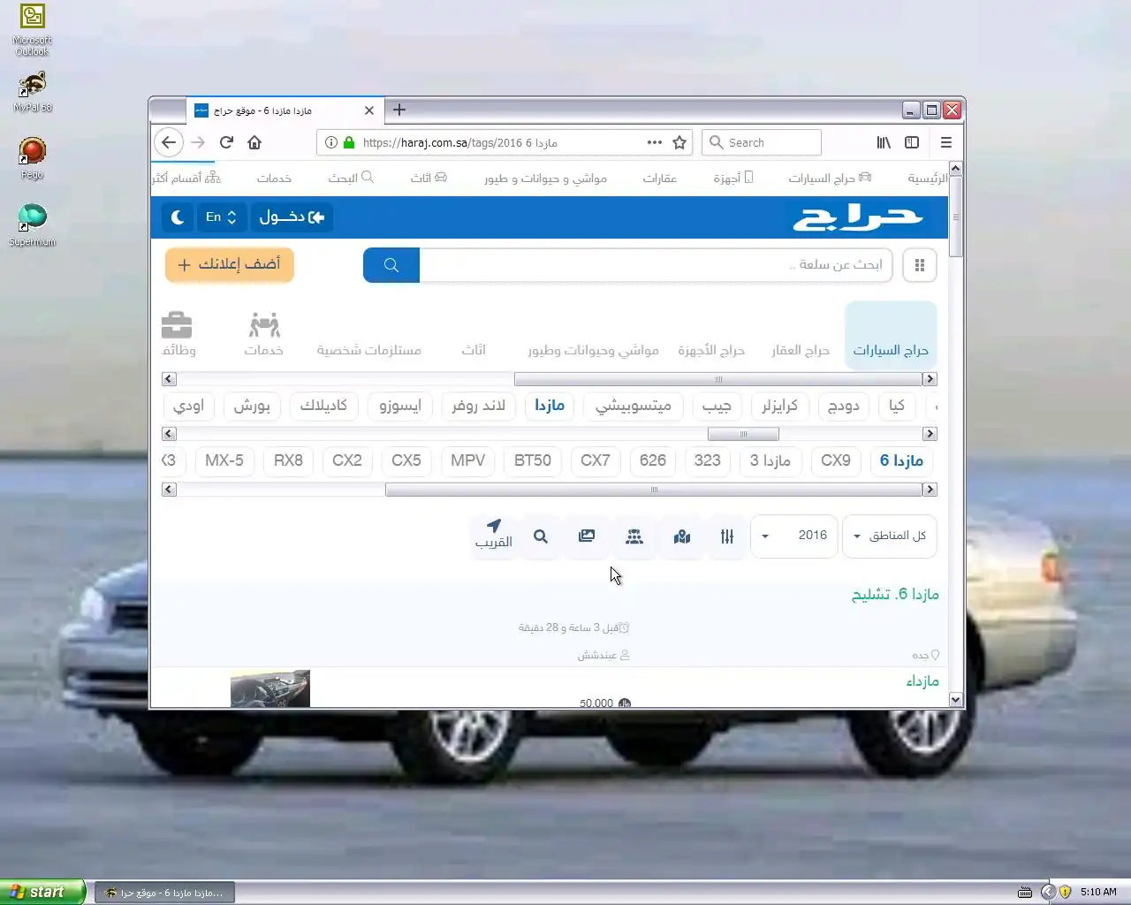
Task: Open the Windows start menu
Action: click(42, 892)
